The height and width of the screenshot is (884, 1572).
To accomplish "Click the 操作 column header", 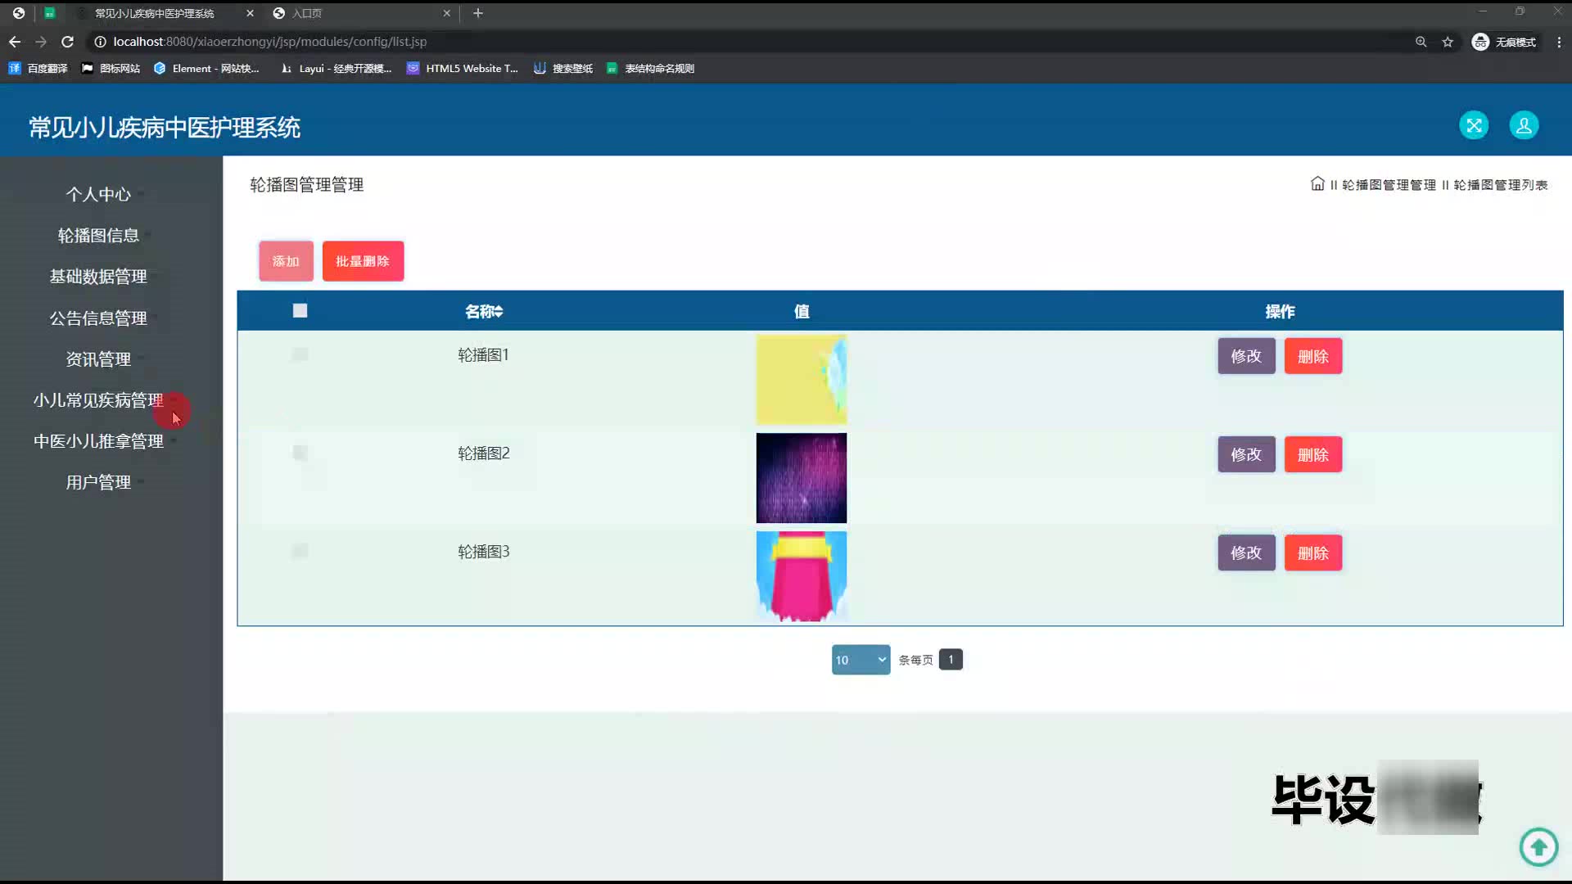I will pos(1280,311).
